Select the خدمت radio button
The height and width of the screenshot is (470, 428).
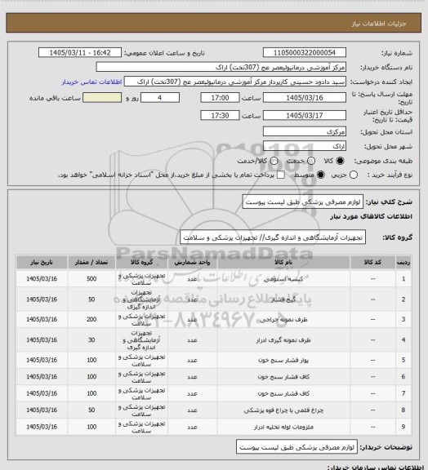tap(311, 161)
